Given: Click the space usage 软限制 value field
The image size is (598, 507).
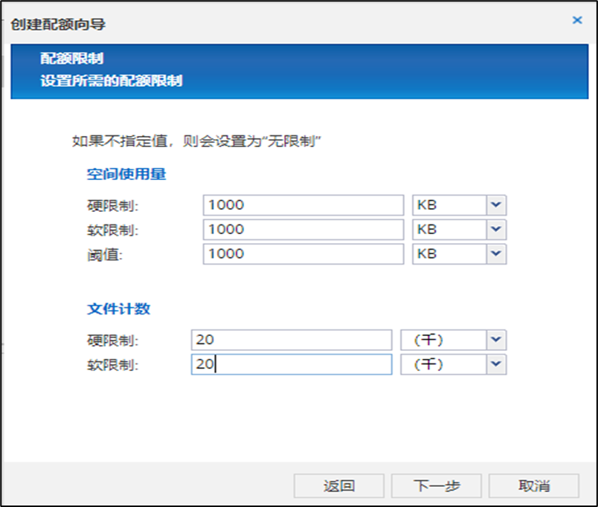Looking at the screenshot, I should coord(303,230).
